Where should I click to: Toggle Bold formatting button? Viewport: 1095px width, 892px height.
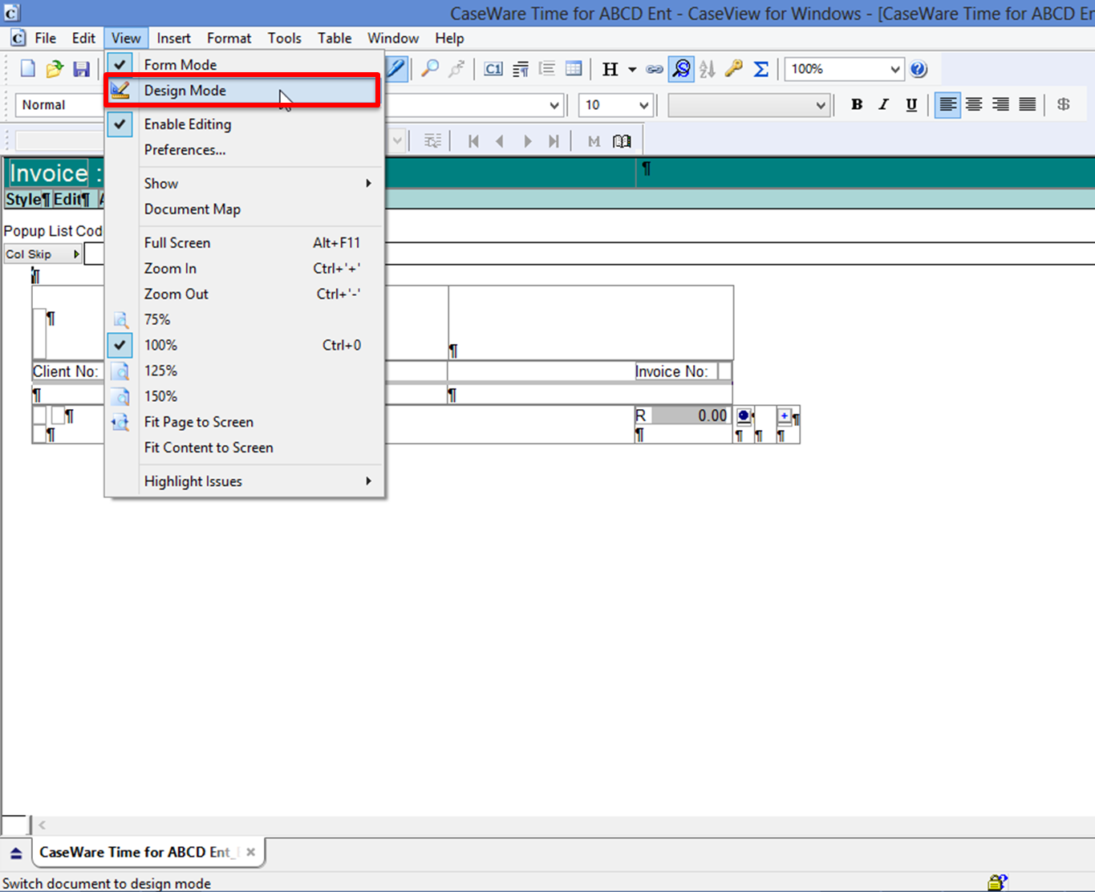[857, 105]
